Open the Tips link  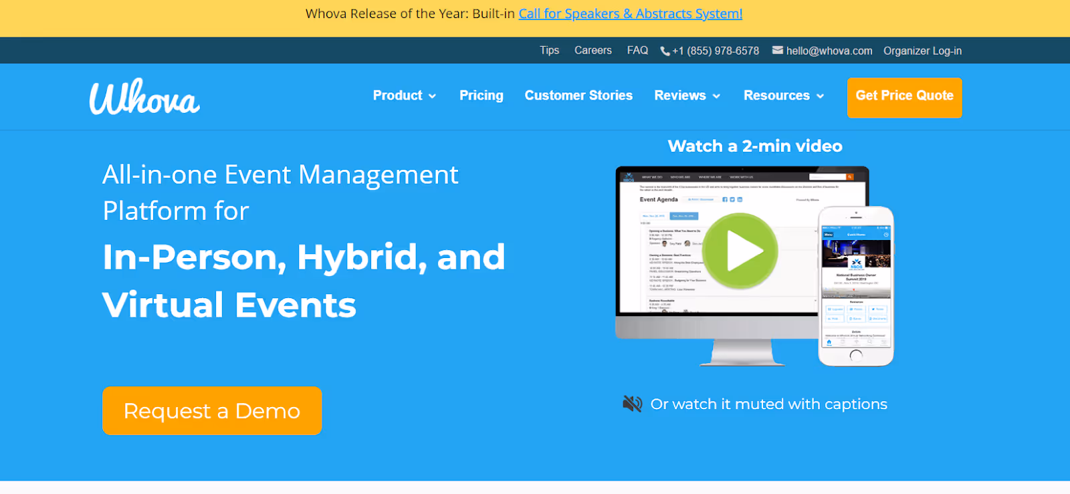click(x=550, y=50)
